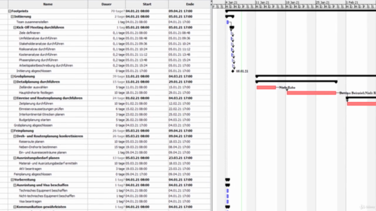Click AKV beantragen end date 23.03.21 17:00
The image size is (376, 211).
[190, 169]
